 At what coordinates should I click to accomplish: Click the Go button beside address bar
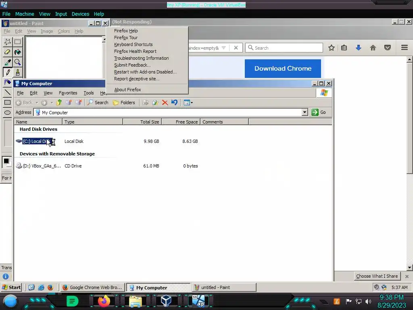pos(319,112)
